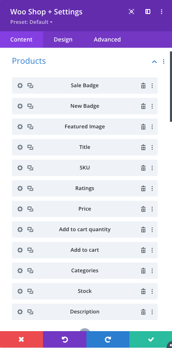Open the Preset: Default dropdown
172x348 pixels.
coord(31,22)
